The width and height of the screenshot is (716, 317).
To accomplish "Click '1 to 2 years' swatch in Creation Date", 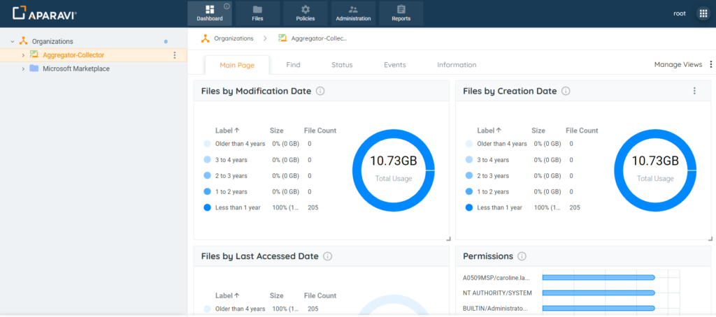I will click(x=469, y=191).
